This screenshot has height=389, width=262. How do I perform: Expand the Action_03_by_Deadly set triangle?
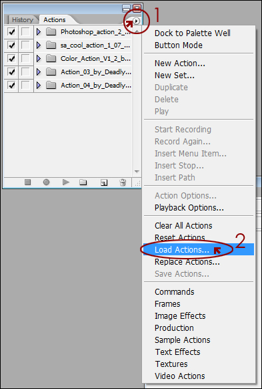(39, 72)
